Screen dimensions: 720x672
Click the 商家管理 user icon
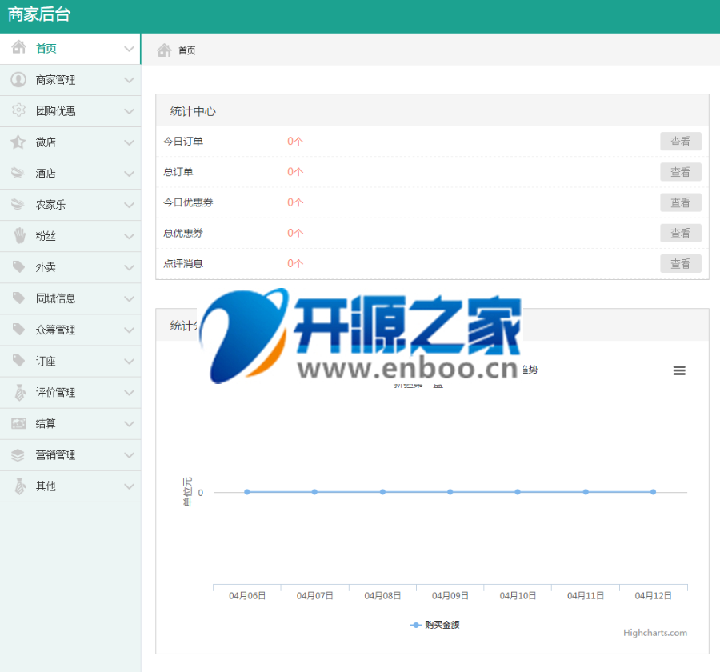(18, 79)
